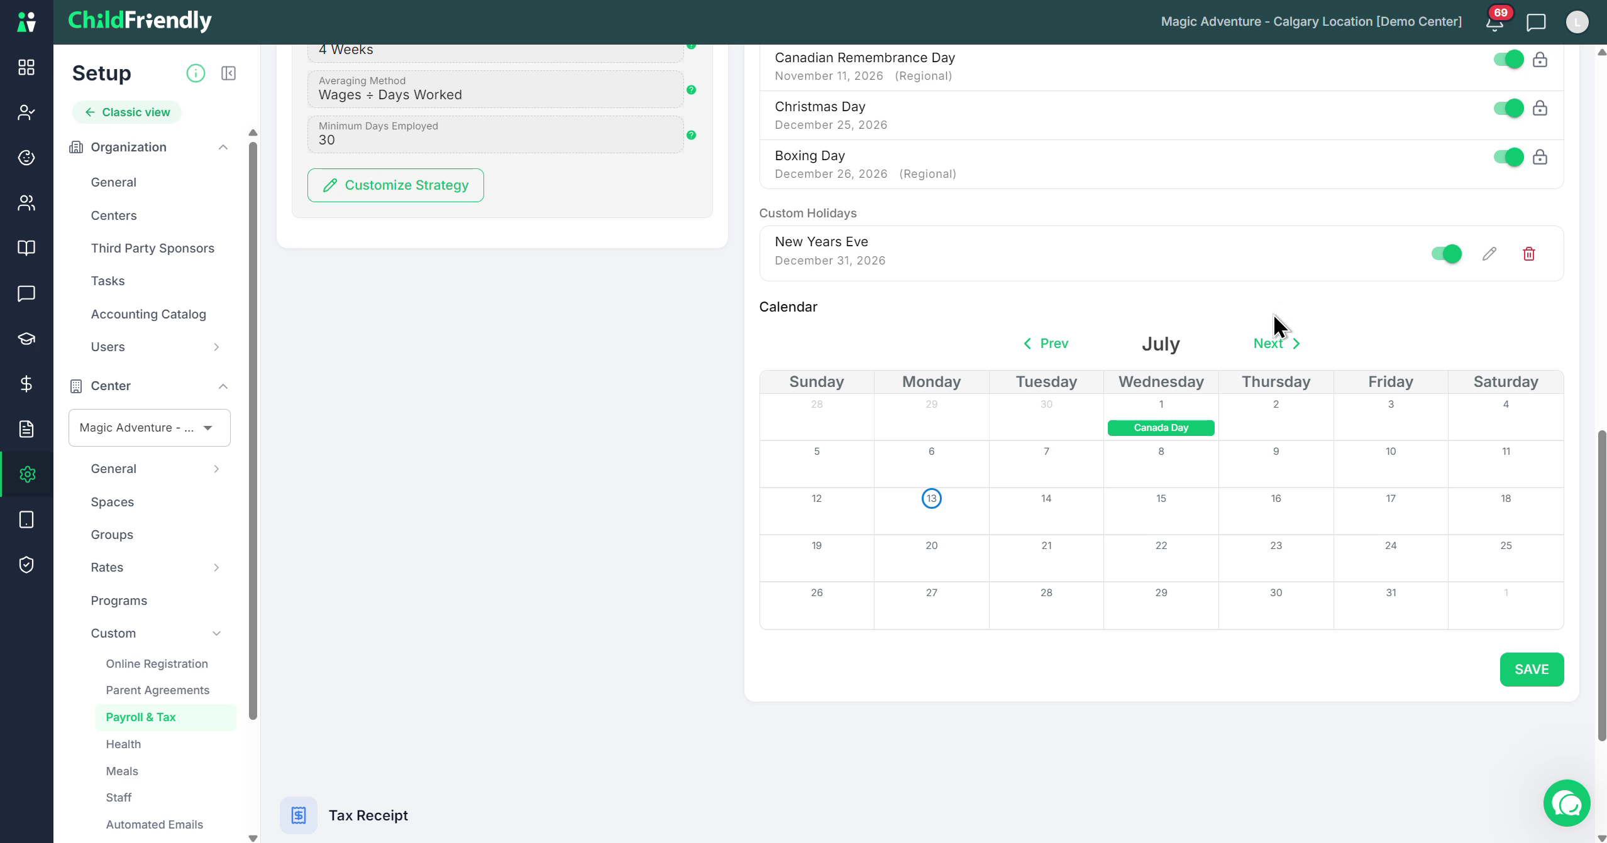This screenshot has width=1607, height=843.
Task: Toggle off New Years Eve custom holiday
Action: 1446,254
